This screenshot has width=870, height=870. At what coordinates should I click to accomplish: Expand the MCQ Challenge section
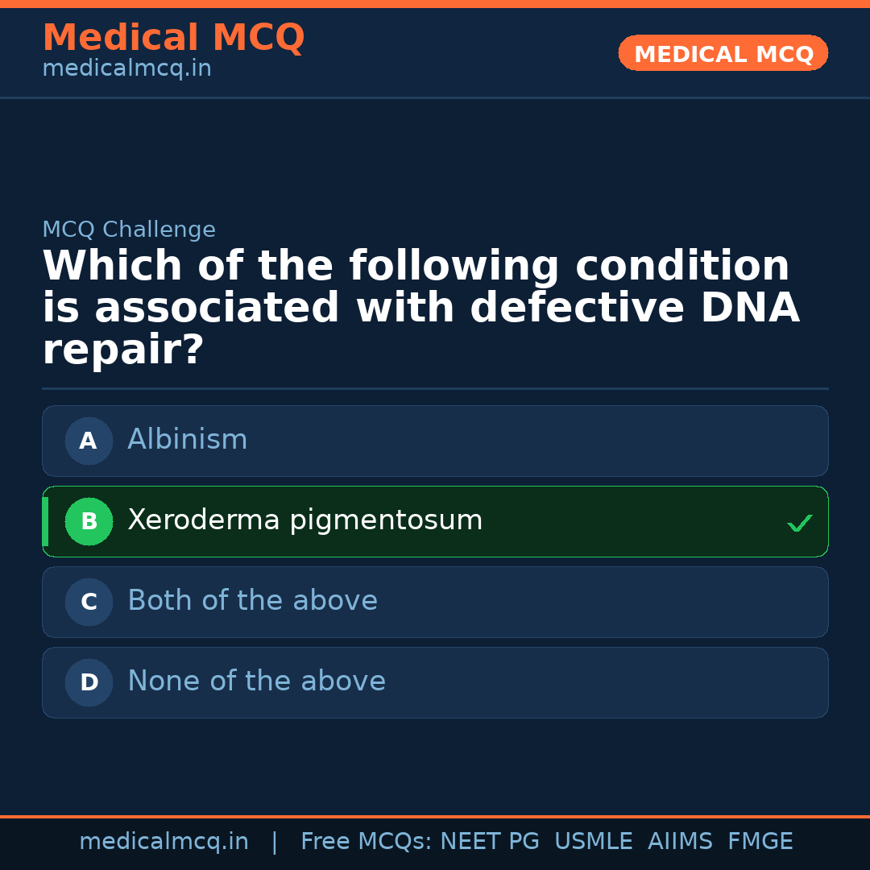point(129,229)
